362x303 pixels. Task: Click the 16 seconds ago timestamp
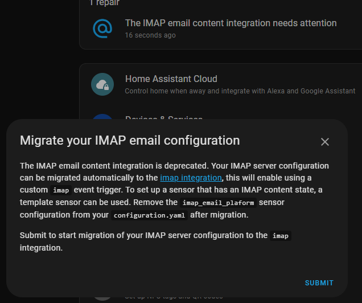pyautogui.click(x=150, y=35)
